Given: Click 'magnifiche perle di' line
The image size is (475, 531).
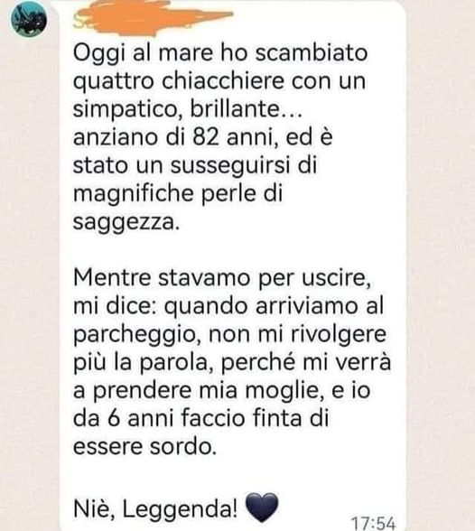Looking at the screenshot, I should (x=178, y=194).
